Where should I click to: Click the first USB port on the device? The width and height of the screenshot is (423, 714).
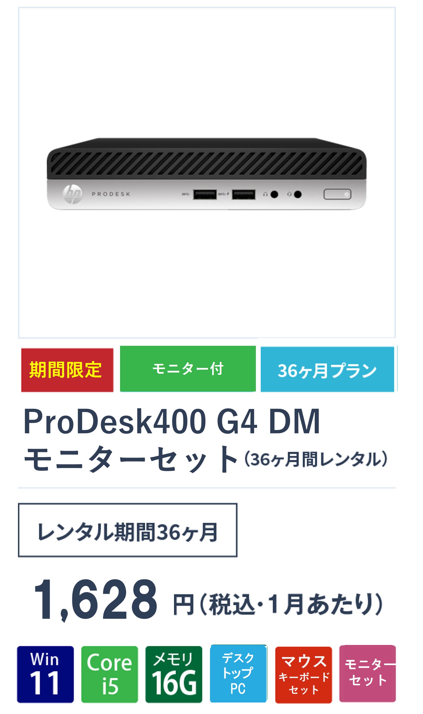coord(205,194)
